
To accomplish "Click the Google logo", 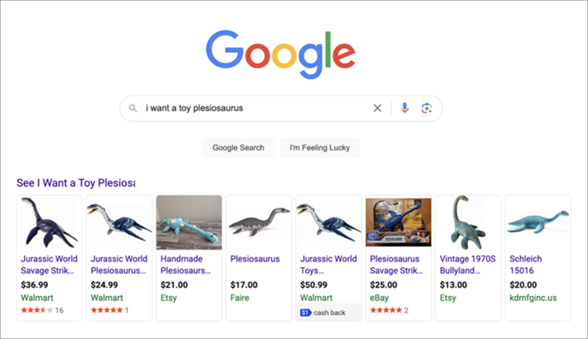I will click(281, 51).
